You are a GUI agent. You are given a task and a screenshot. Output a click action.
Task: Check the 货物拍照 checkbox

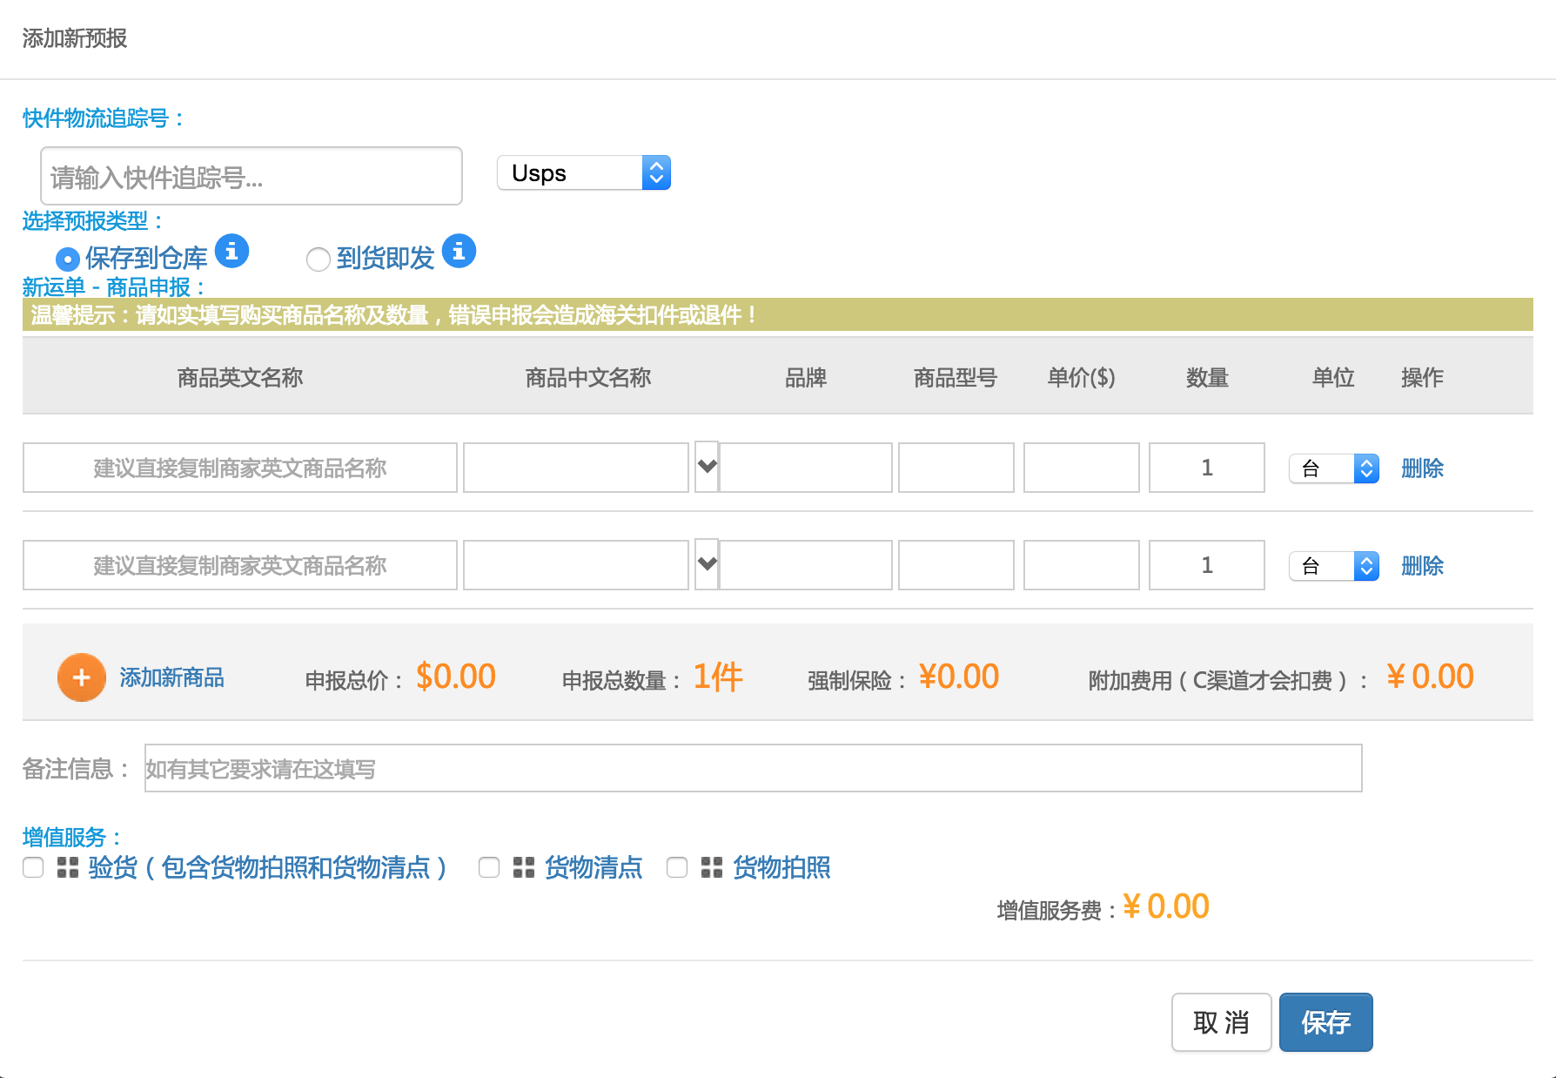(677, 867)
